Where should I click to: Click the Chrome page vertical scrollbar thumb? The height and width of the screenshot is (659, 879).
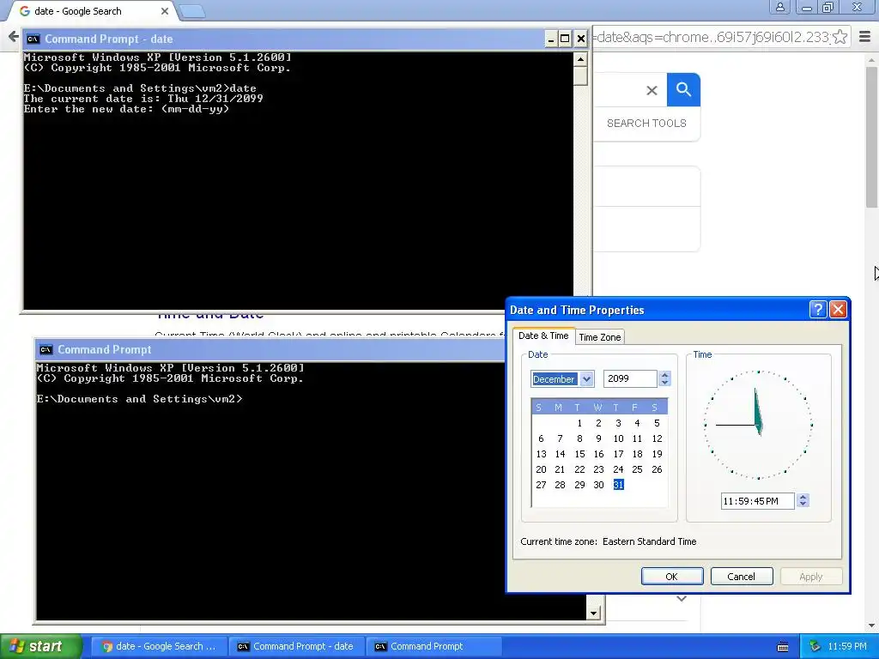click(x=872, y=136)
